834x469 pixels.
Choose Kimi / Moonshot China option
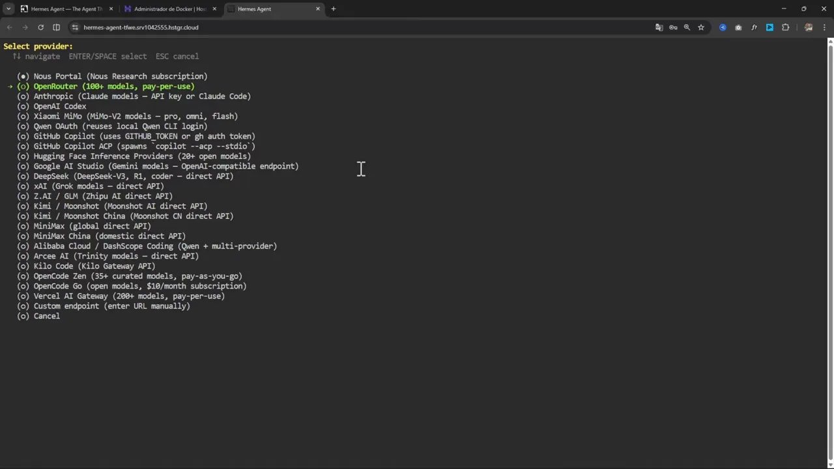coord(125,216)
